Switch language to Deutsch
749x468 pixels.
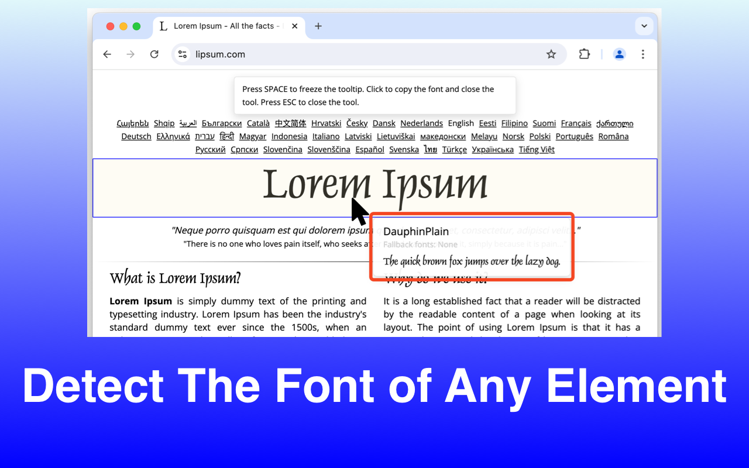(x=136, y=136)
